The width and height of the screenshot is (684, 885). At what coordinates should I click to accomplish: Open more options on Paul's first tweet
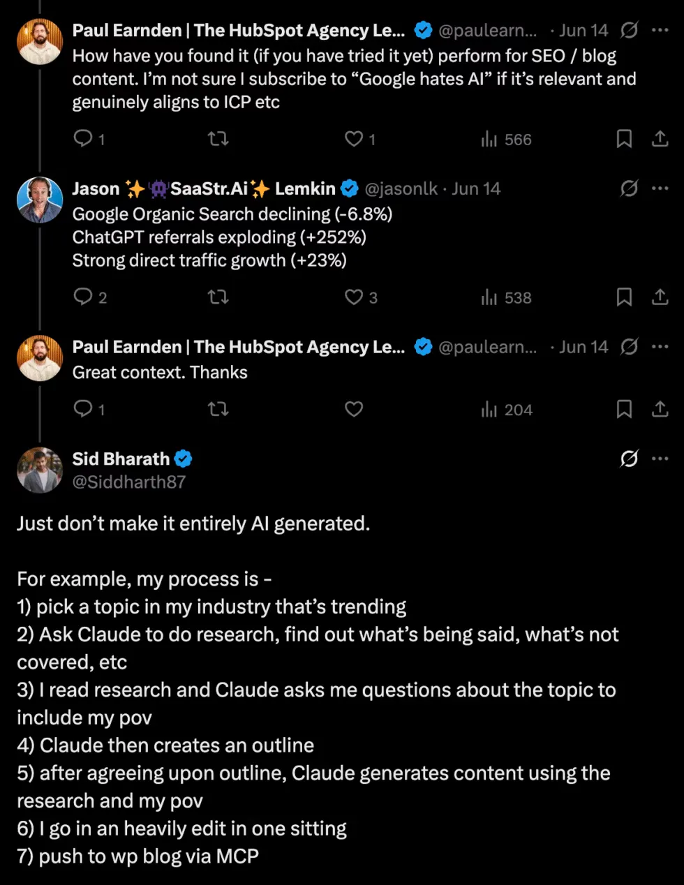[660, 30]
